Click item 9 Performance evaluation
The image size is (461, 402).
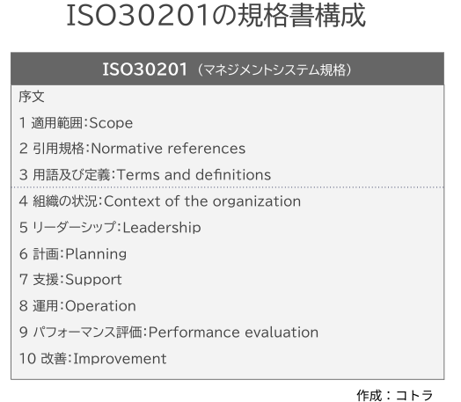(x=169, y=333)
